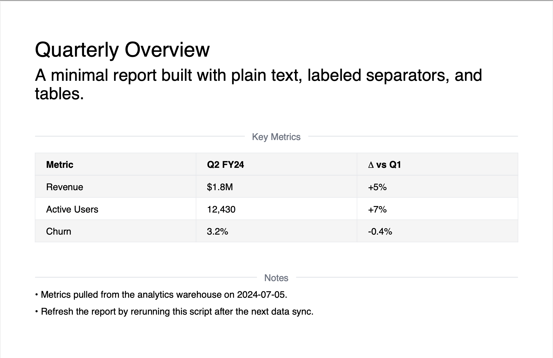
Task: Select the Churn row label cell
Action: [59, 231]
